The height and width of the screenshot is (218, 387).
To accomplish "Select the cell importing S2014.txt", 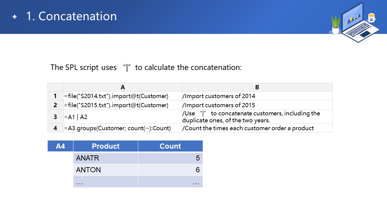I will click(116, 96).
